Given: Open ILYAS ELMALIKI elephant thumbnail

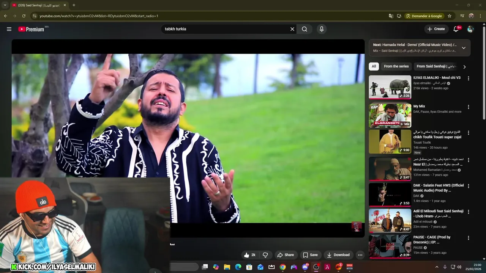Looking at the screenshot, I should point(390,87).
